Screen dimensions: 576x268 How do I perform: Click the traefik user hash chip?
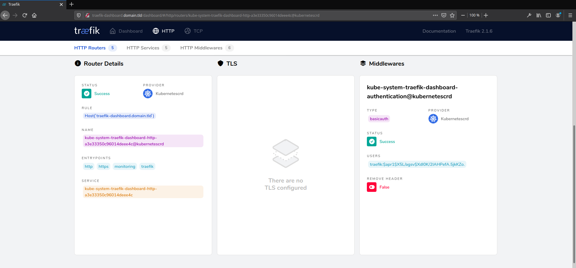(x=417, y=164)
